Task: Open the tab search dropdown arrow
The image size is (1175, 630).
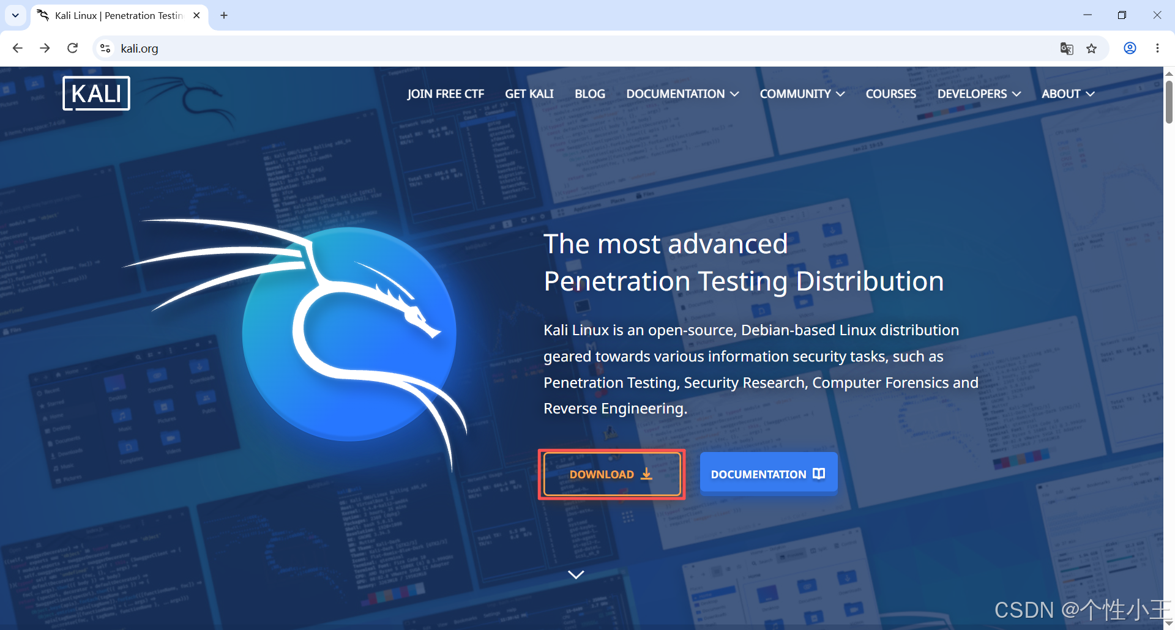Action: pos(15,15)
